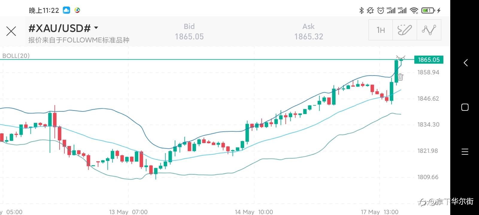Image resolution: width=479 pixels, height=215 pixels.
Task: Tap the cloud icon in status bar
Action: click(66, 10)
